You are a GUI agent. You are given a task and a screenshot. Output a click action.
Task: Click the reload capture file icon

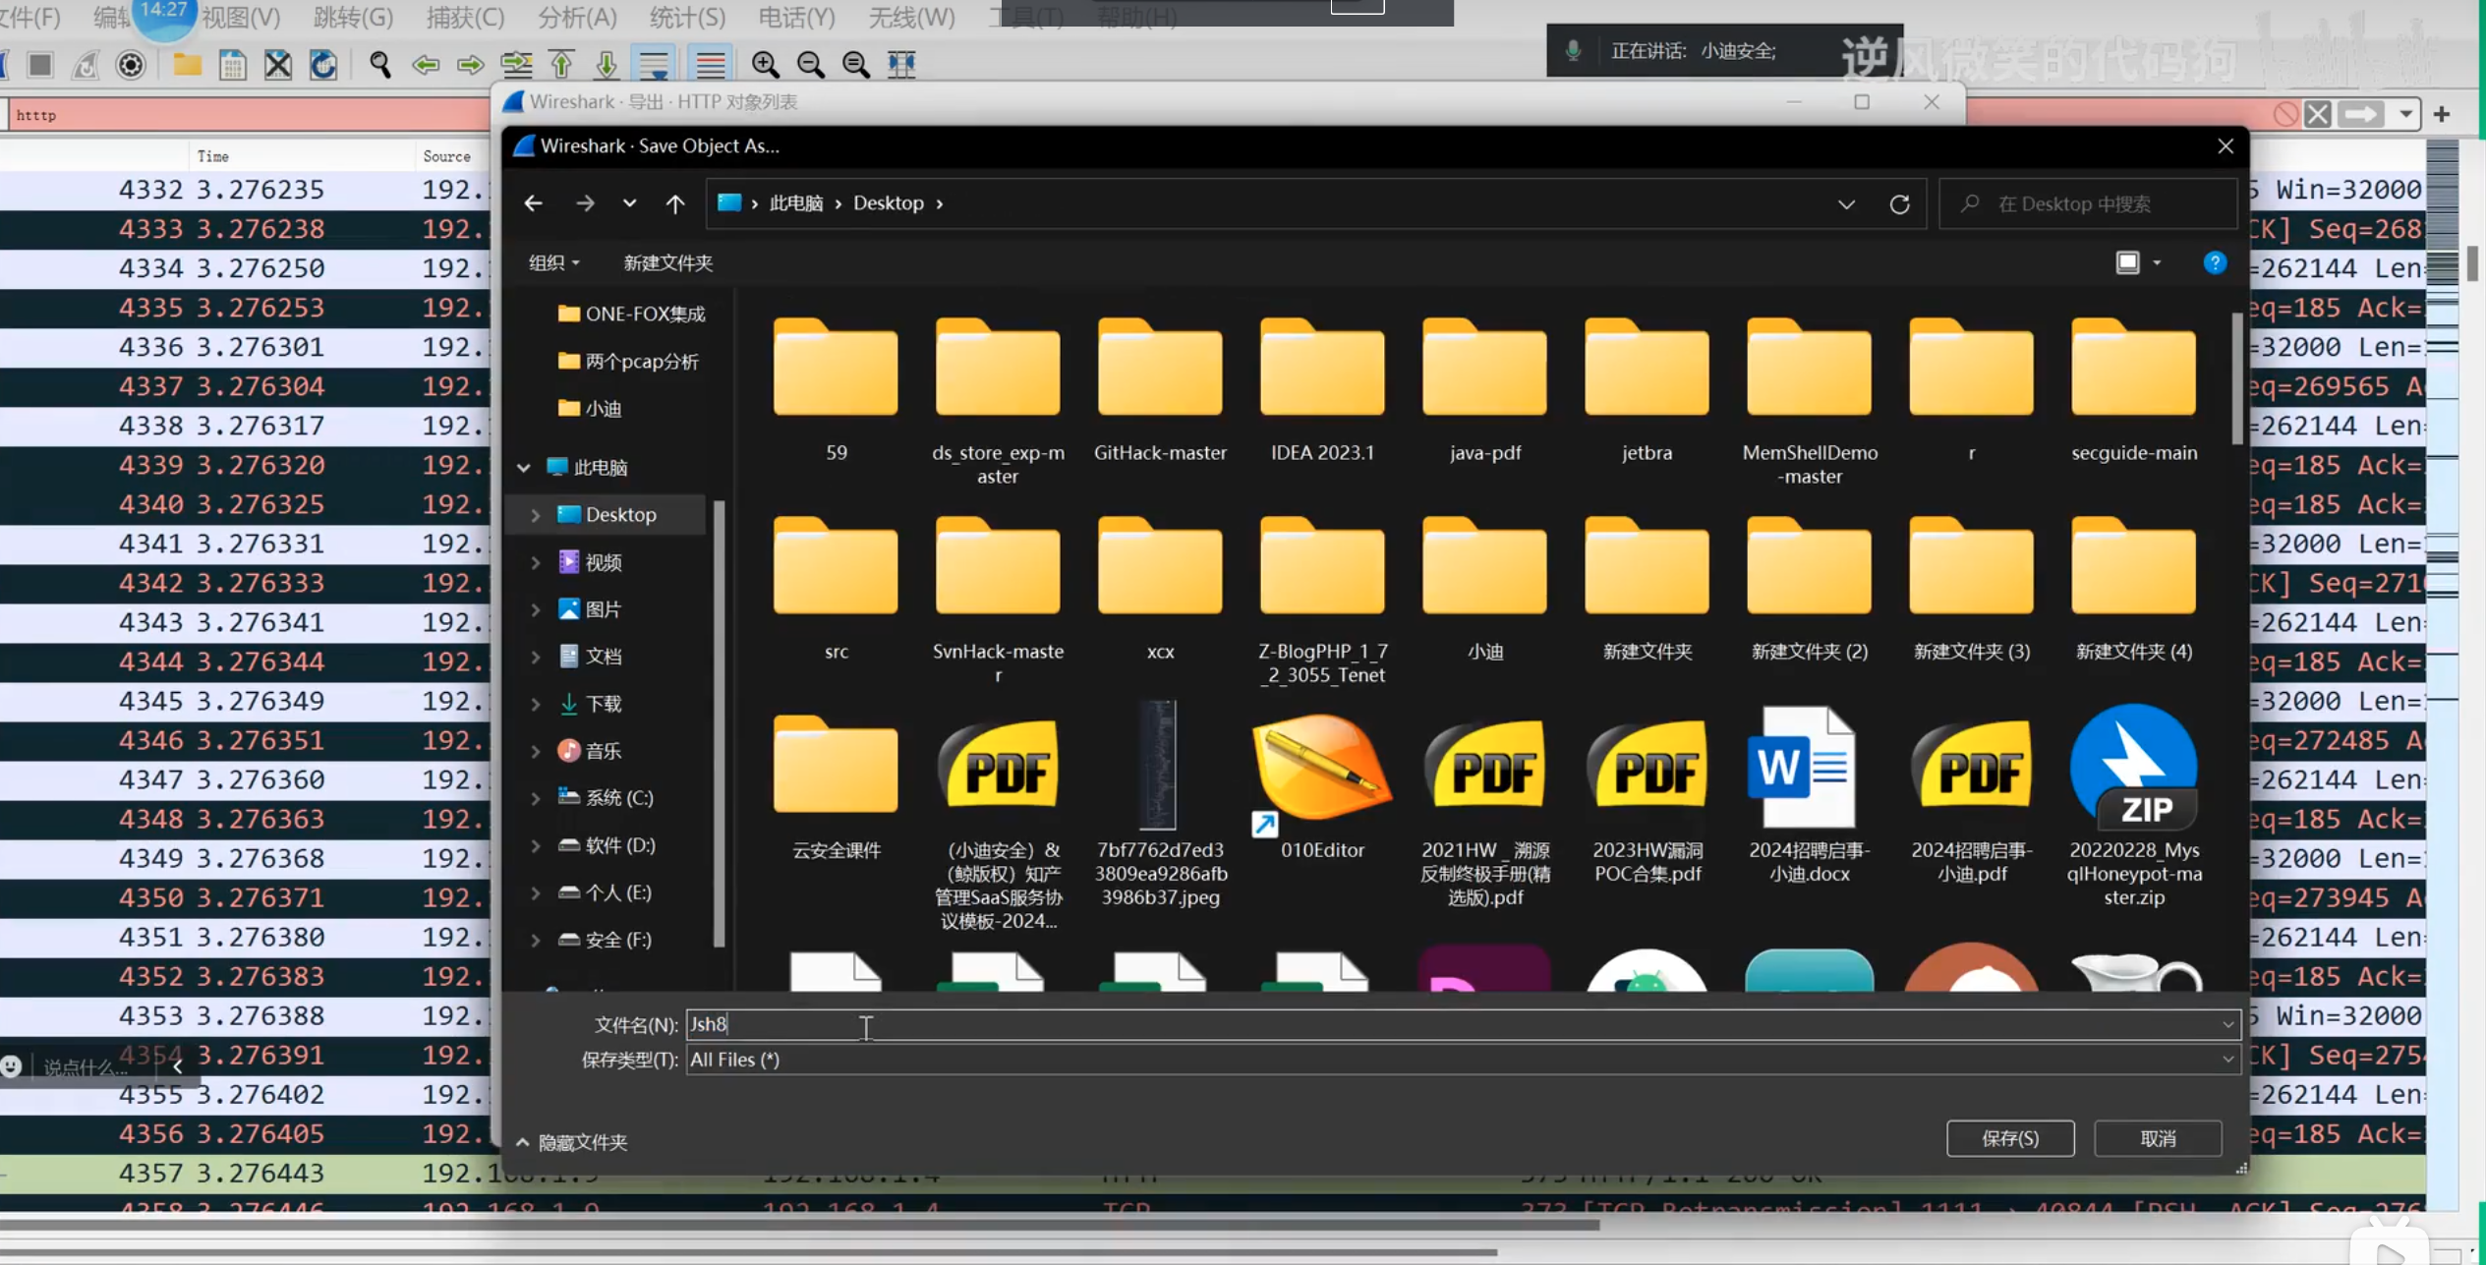pos(323,64)
